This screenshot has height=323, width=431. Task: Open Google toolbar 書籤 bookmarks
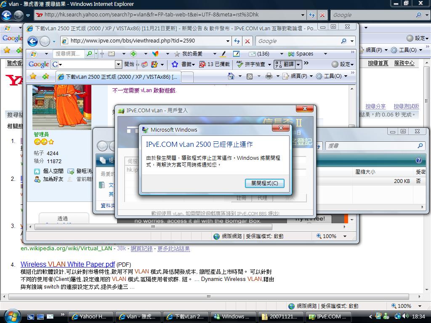[183, 64]
